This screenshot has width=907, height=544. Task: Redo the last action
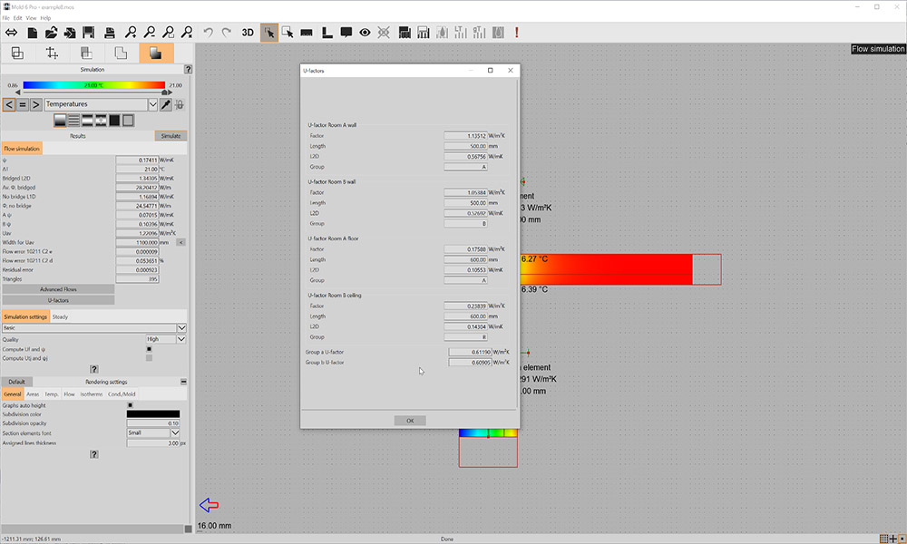click(227, 33)
